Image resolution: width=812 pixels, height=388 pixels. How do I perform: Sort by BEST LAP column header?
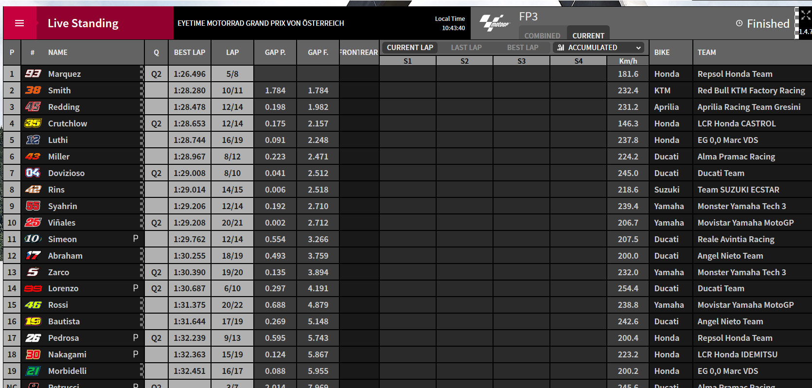(x=190, y=53)
